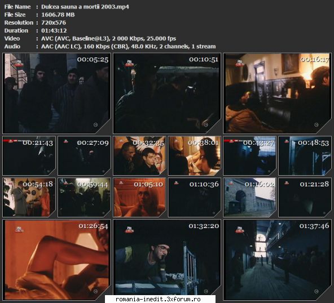Click the file name 'Dulcea sauna a mortii 2003.mp4'
Viewport: 334px width, 303px height.
point(85,7)
